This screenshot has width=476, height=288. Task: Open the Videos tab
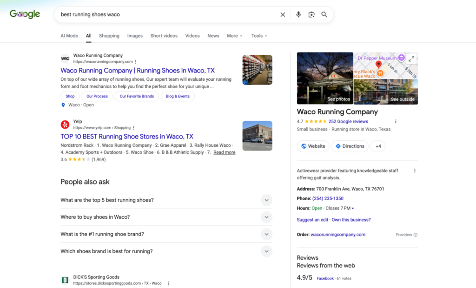click(x=192, y=36)
